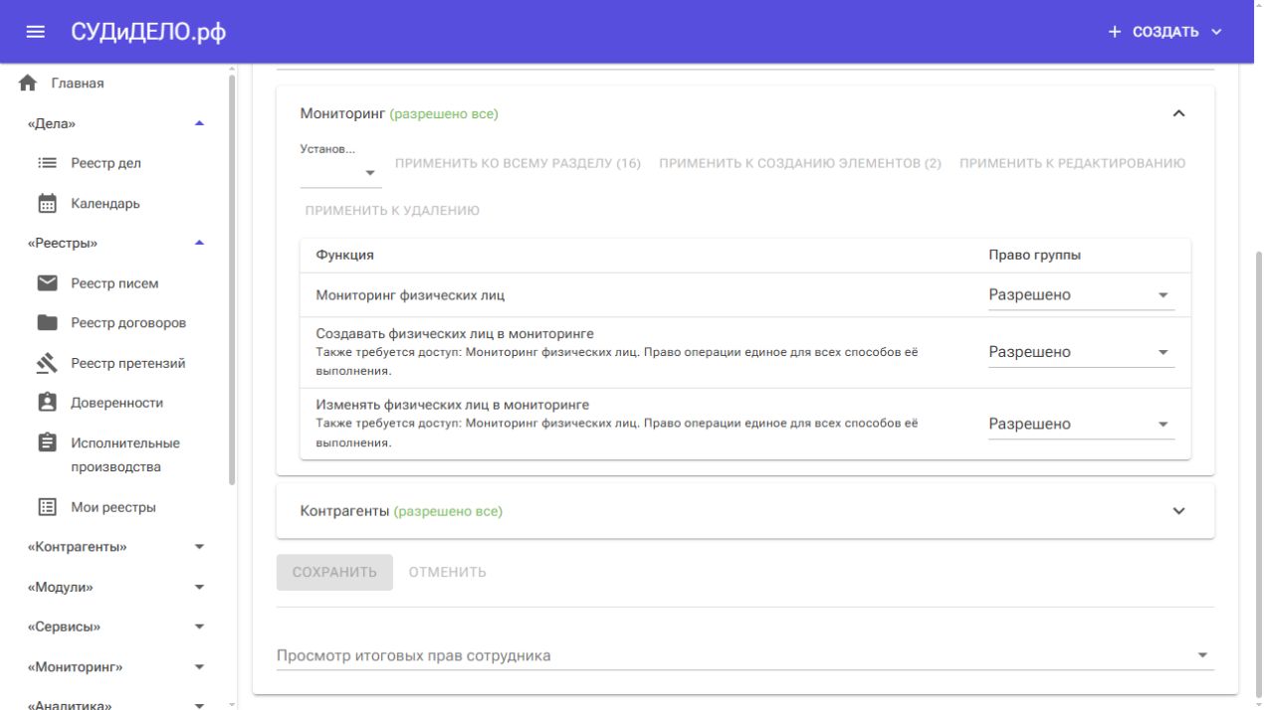The width and height of the screenshot is (1264, 710).
Task: Click the Создать button in header
Action: point(1164,32)
